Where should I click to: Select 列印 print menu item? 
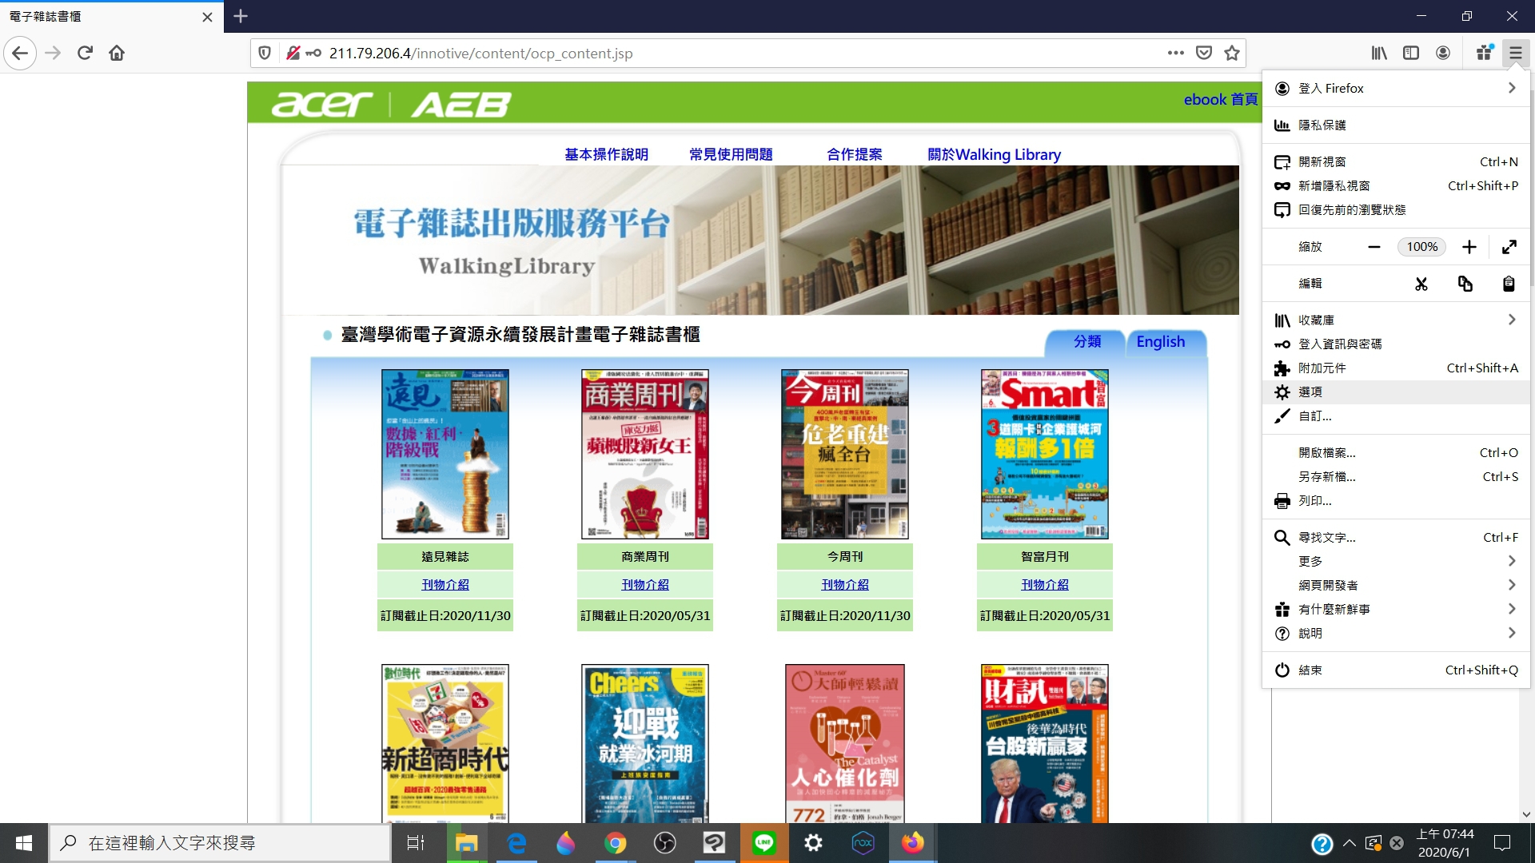tap(1396, 501)
